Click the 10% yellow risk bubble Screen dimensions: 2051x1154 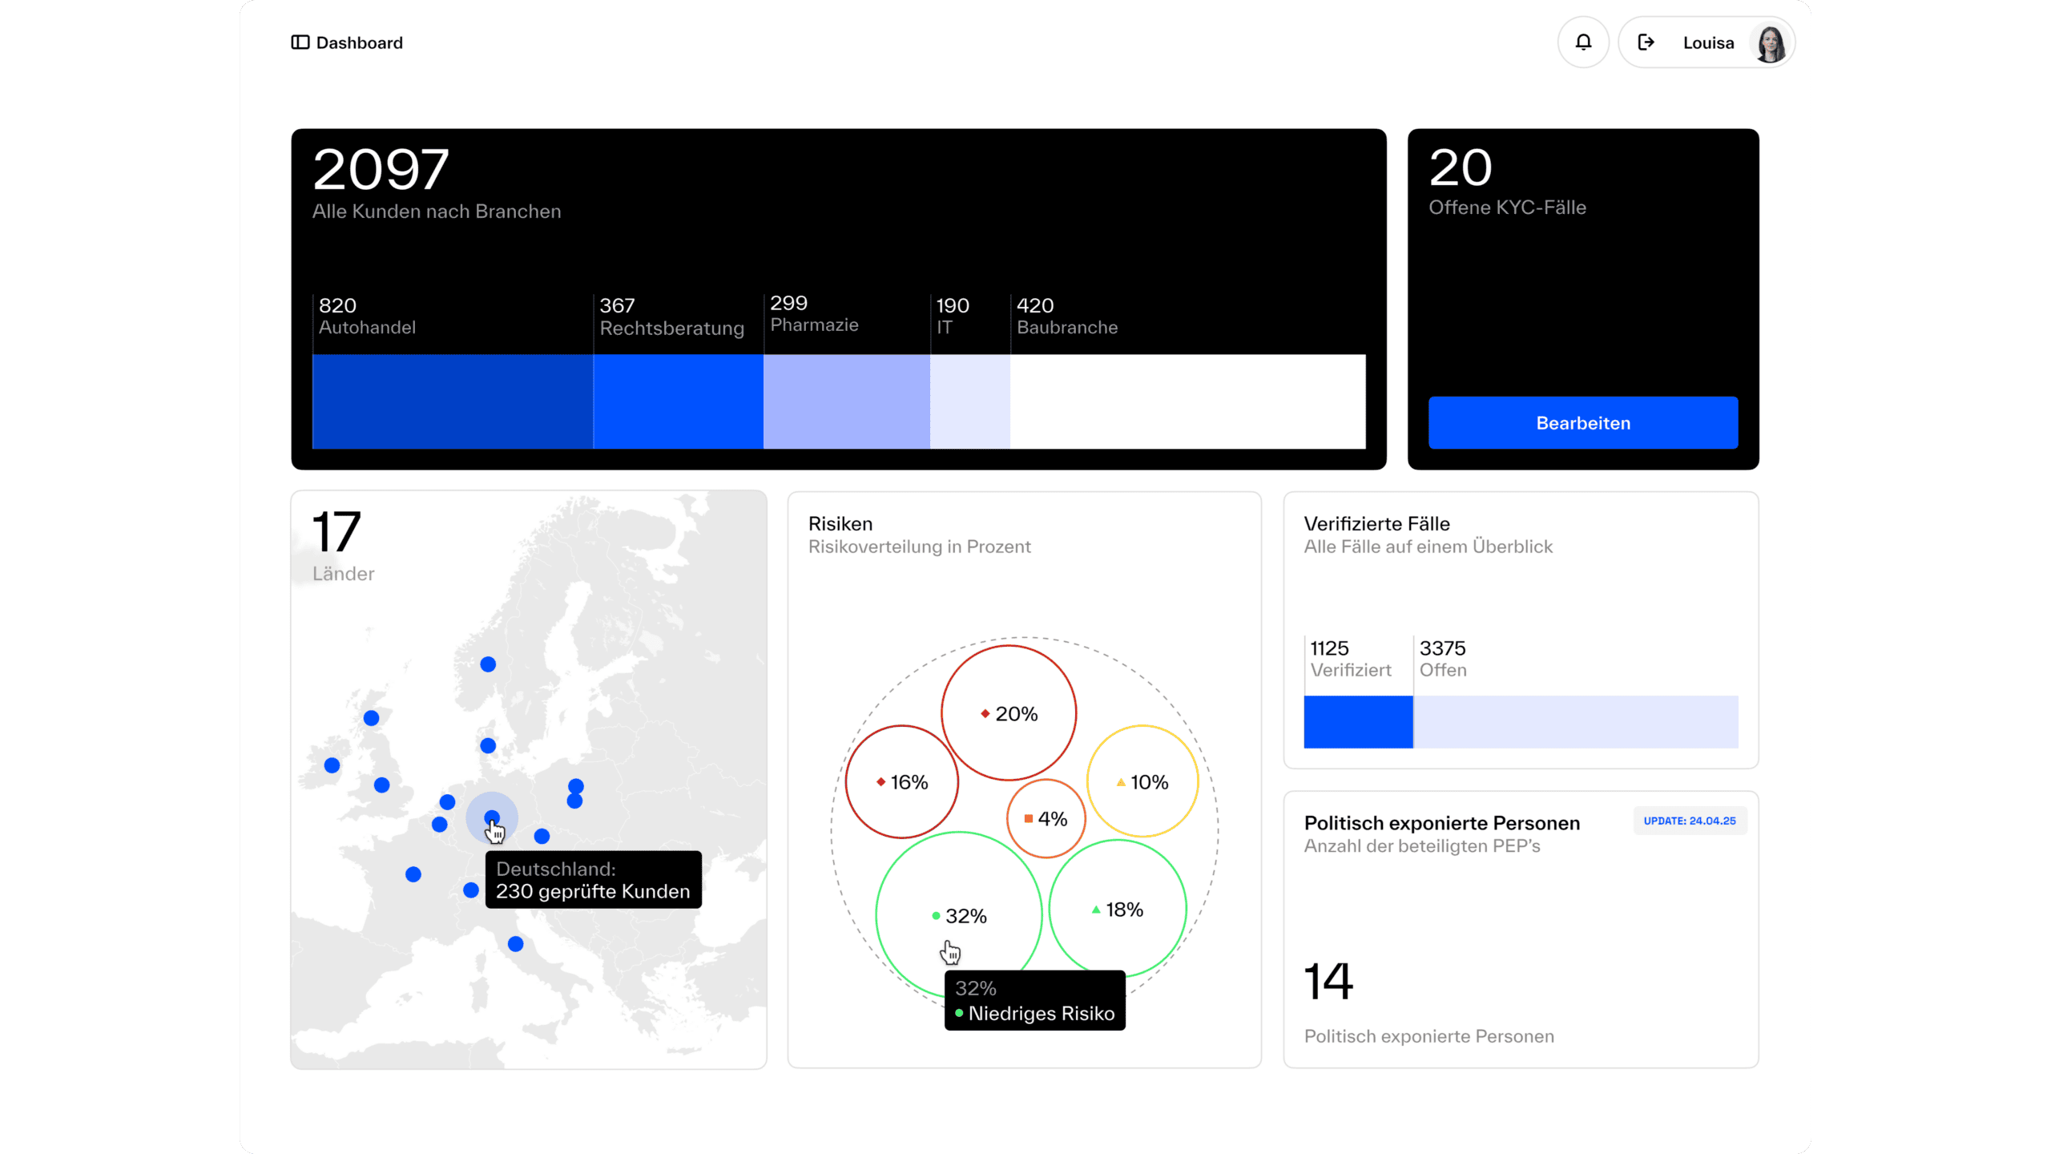1142,781
